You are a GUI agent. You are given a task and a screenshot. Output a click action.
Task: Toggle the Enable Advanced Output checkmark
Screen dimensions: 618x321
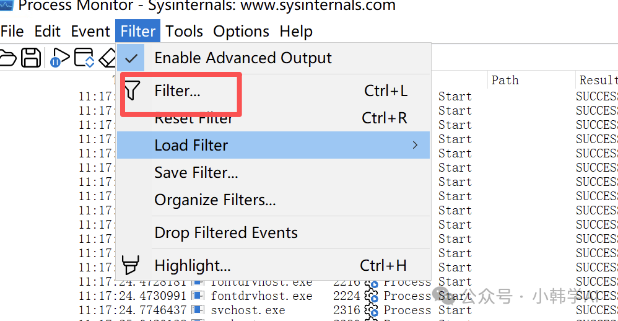tap(131, 58)
